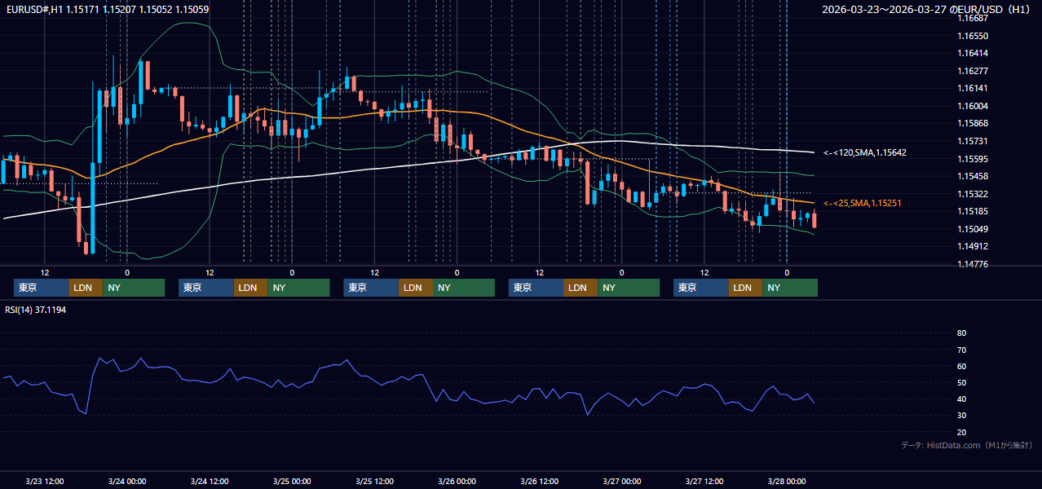The height and width of the screenshot is (489, 1042).
Task: Click the RSI scale value 30
Action: click(x=961, y=416)
